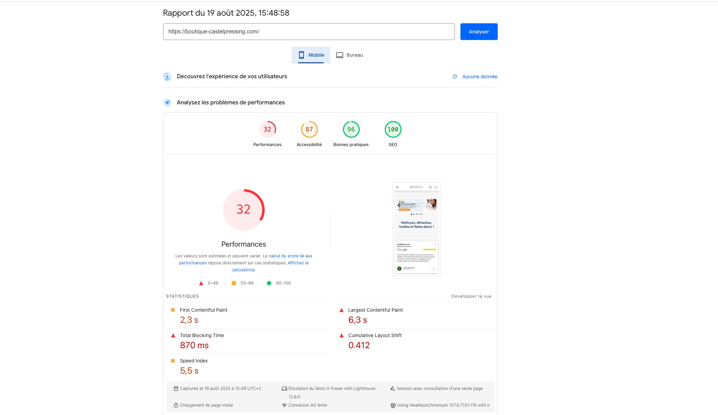The width and height of the screenshot is (718, 415).
Task: Click the blue Analyser button
Action: (479, 32)
